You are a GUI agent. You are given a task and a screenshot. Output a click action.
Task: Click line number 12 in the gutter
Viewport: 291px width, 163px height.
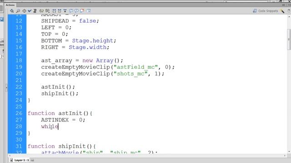click(19, 21)
